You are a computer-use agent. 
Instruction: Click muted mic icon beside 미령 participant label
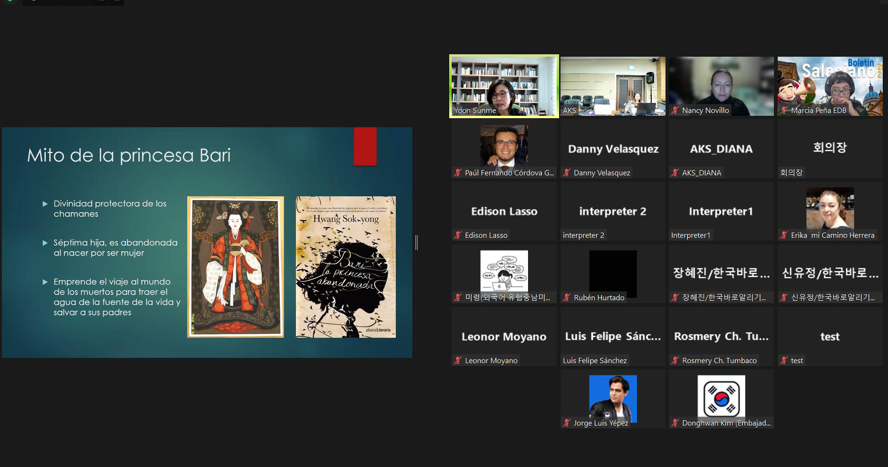(x=458, y=298)
